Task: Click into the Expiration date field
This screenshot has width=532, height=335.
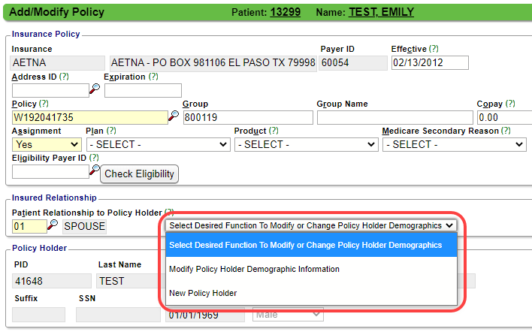Action: point(143,90)
